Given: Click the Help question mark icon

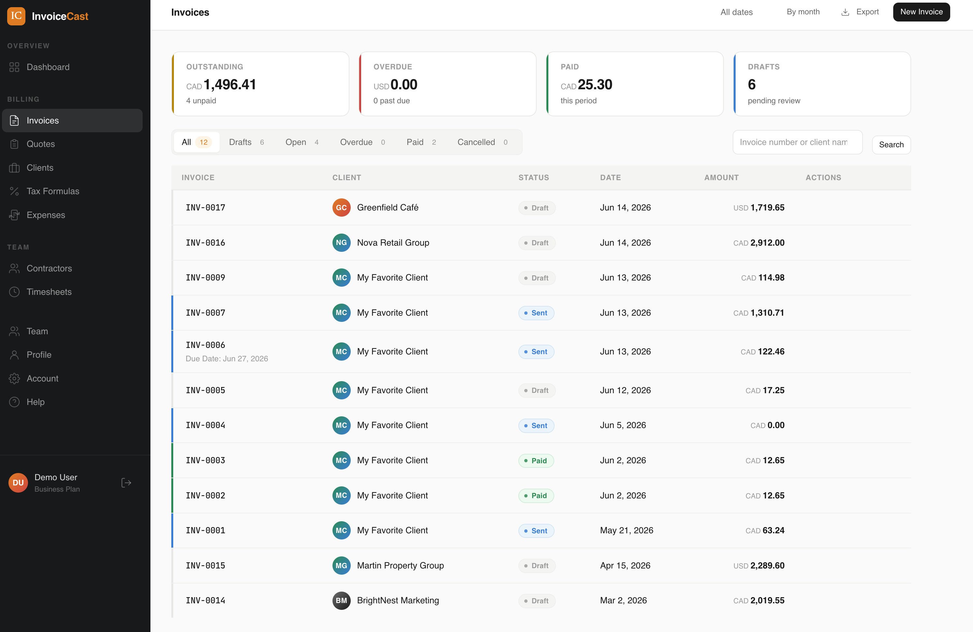Looking at the screenshot, I should (14, 402).
